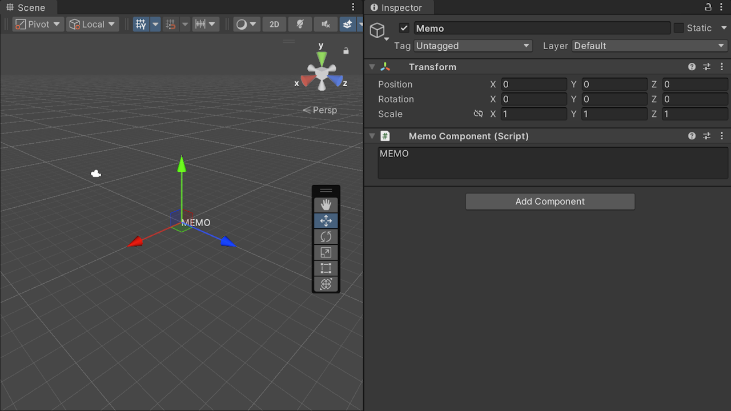Click the Add Component button

549,201
